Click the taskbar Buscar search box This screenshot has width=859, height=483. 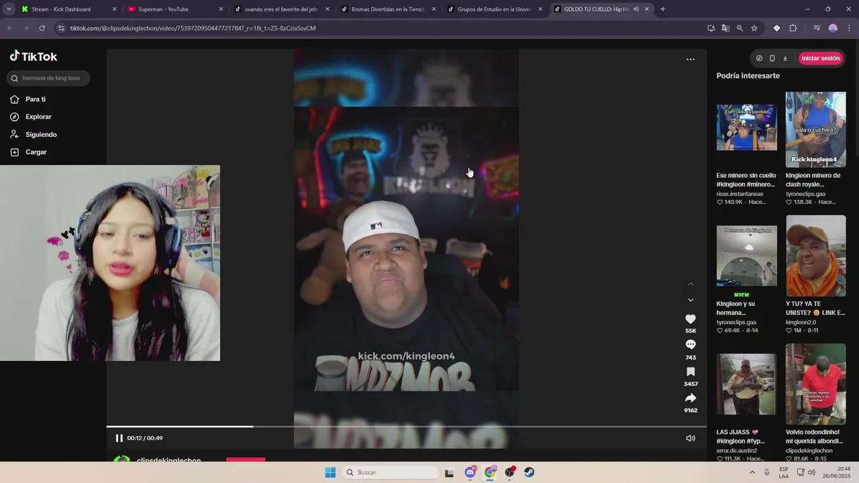[391, 472]
